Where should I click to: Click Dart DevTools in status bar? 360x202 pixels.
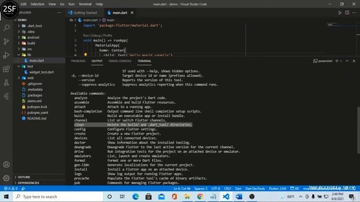(x=255, y=189)
